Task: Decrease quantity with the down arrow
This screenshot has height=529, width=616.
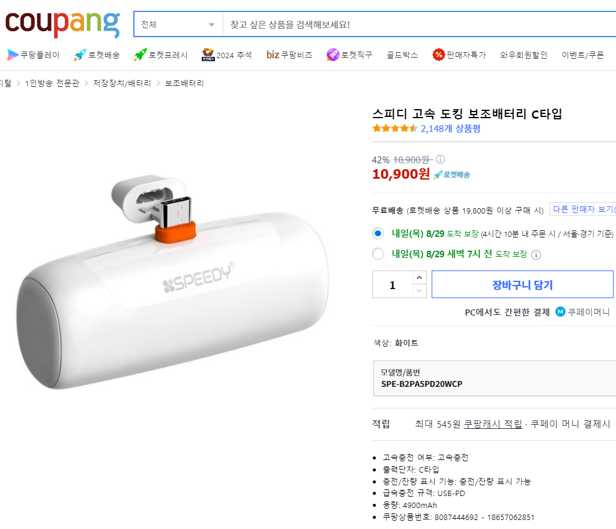Action: (x=418, y=291)
